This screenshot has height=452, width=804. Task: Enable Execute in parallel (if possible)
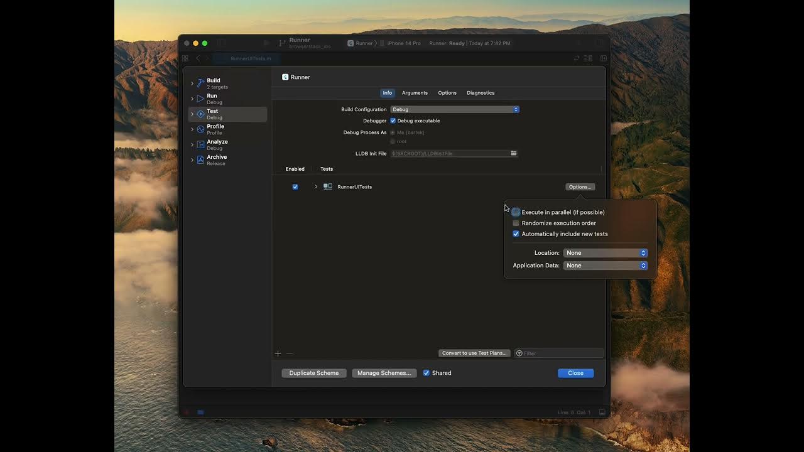point(516,212)
